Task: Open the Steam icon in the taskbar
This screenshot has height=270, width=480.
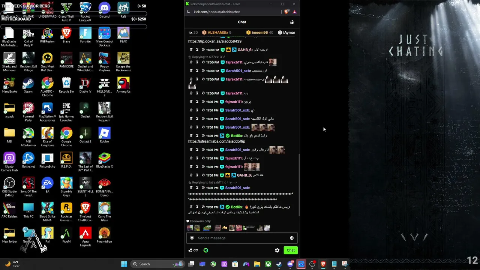Action: [279, 264]
